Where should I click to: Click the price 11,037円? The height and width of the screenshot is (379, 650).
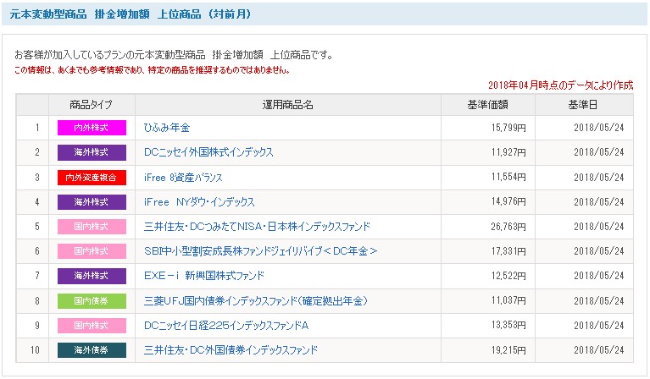click(x=508, y=300)
